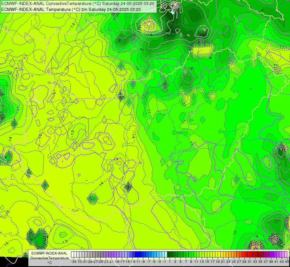
Task: Click the legend unit label '°C'
Action: [49, 263]
